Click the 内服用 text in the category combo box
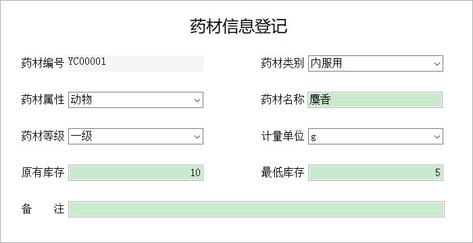Screen dimensions: 473x243 (x=326, y=63)
